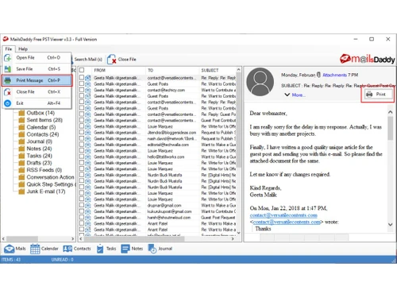This screenshot has height=298, width=397.
Task: Open the Calendar view icon
Action: [35, 249]
